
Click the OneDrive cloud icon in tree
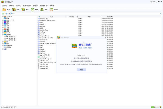[x=5, y=20]
